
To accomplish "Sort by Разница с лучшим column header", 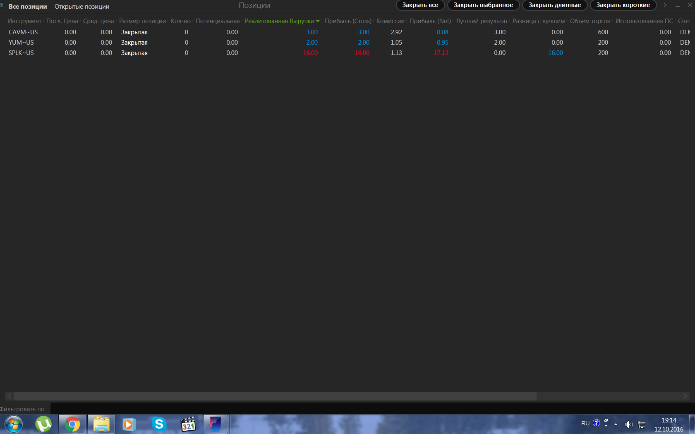I will coord(539,21).
